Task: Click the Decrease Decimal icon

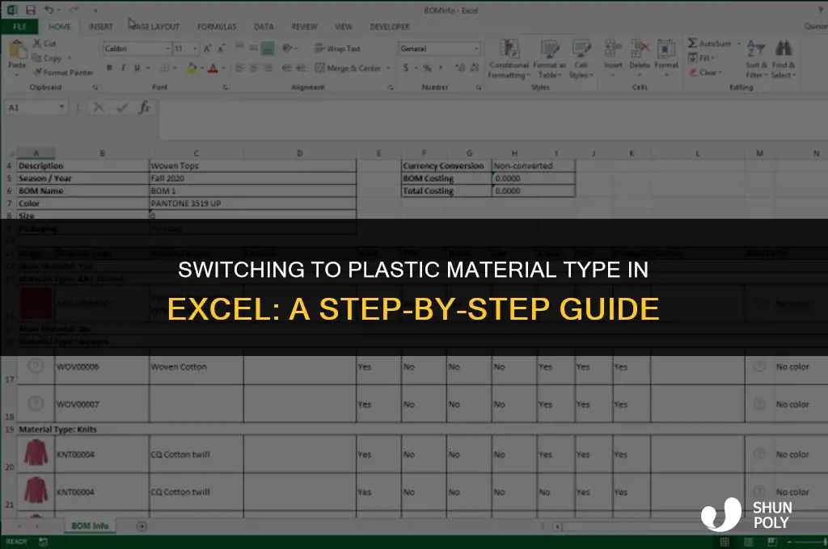Action: point(474,68)
